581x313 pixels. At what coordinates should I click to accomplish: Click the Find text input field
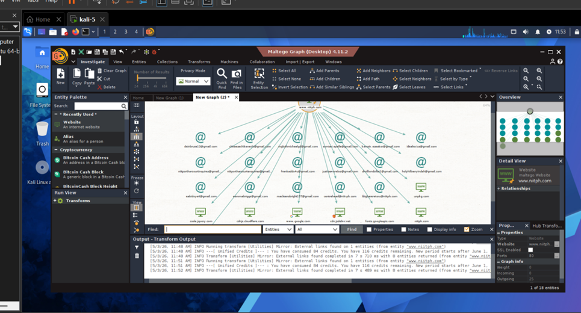(x=213, y=230)
